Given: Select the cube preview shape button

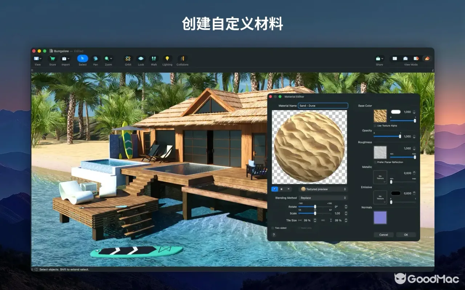Looking at the screenshot, I should [282, 189].
